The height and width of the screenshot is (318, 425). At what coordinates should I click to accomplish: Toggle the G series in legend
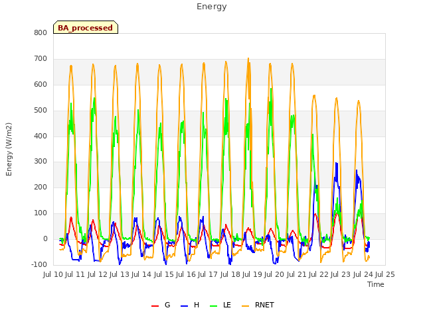(161, 305)
